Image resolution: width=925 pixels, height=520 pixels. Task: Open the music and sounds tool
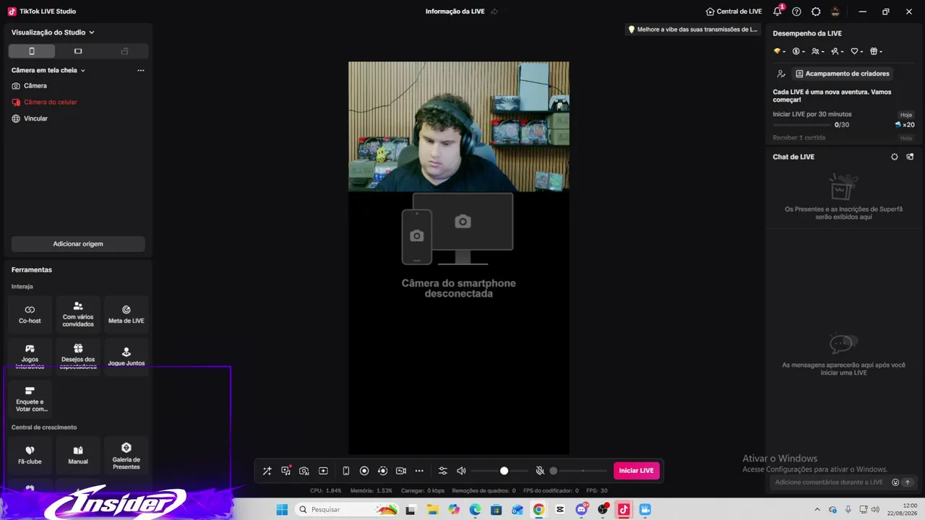click(x=286, y=471)
